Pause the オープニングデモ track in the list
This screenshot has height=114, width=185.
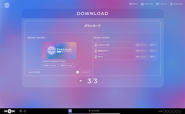tap(77, 72)
